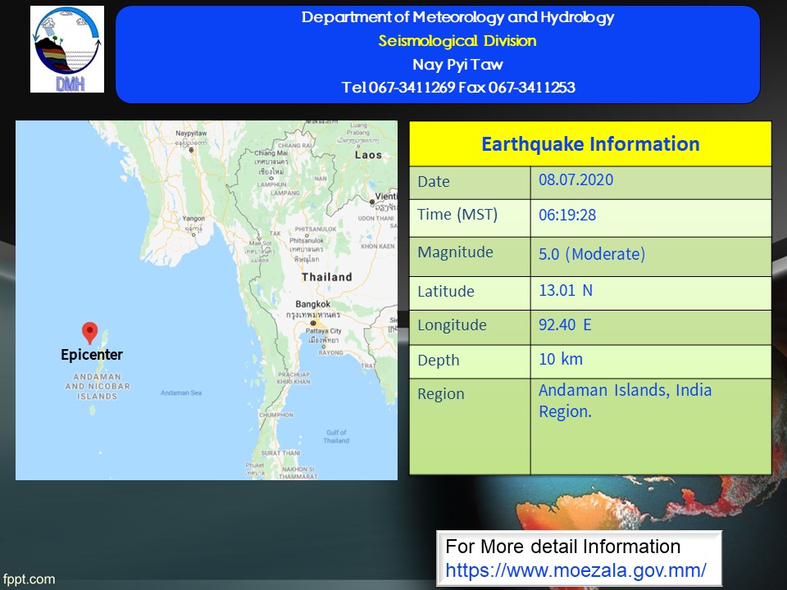Select the time value 06:19:28
The image size is (787, 590).
(566, 215)
